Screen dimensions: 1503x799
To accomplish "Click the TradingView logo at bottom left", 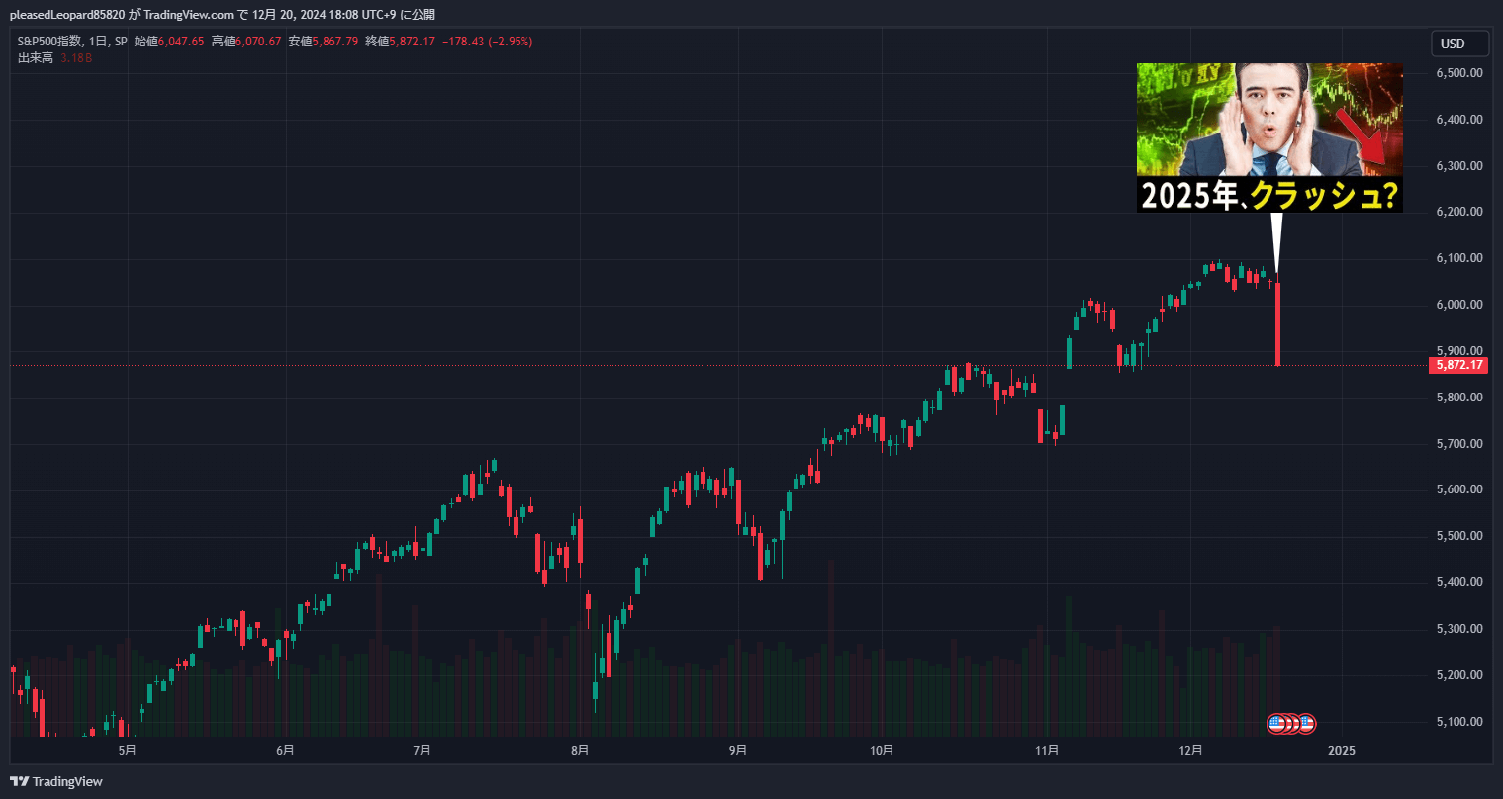I will (x=56, y=781).
